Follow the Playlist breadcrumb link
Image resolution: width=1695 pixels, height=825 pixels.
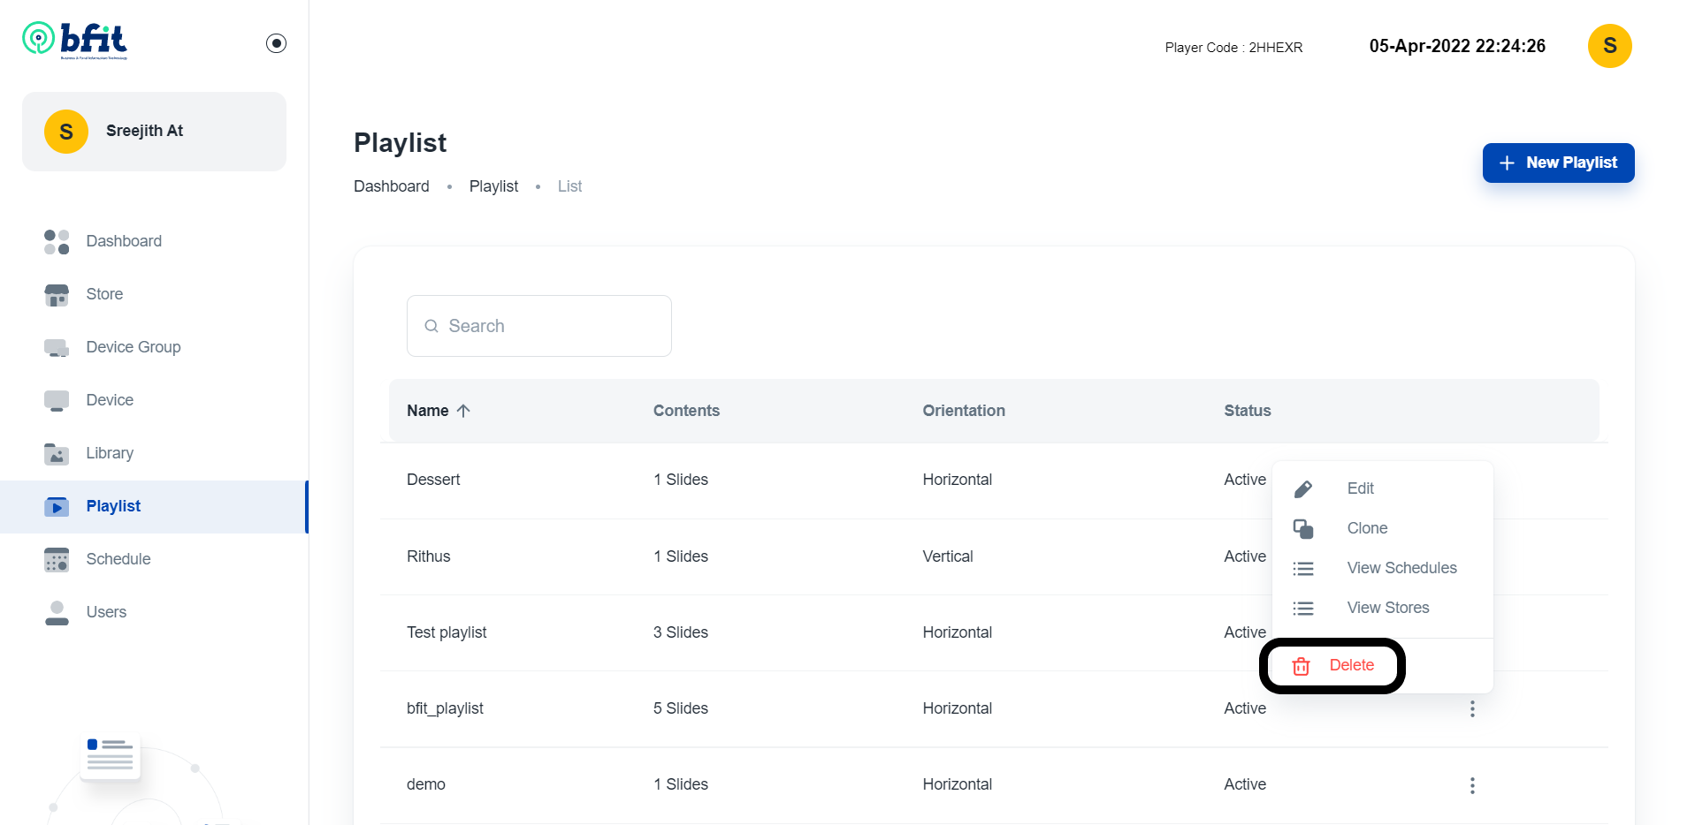493,186
